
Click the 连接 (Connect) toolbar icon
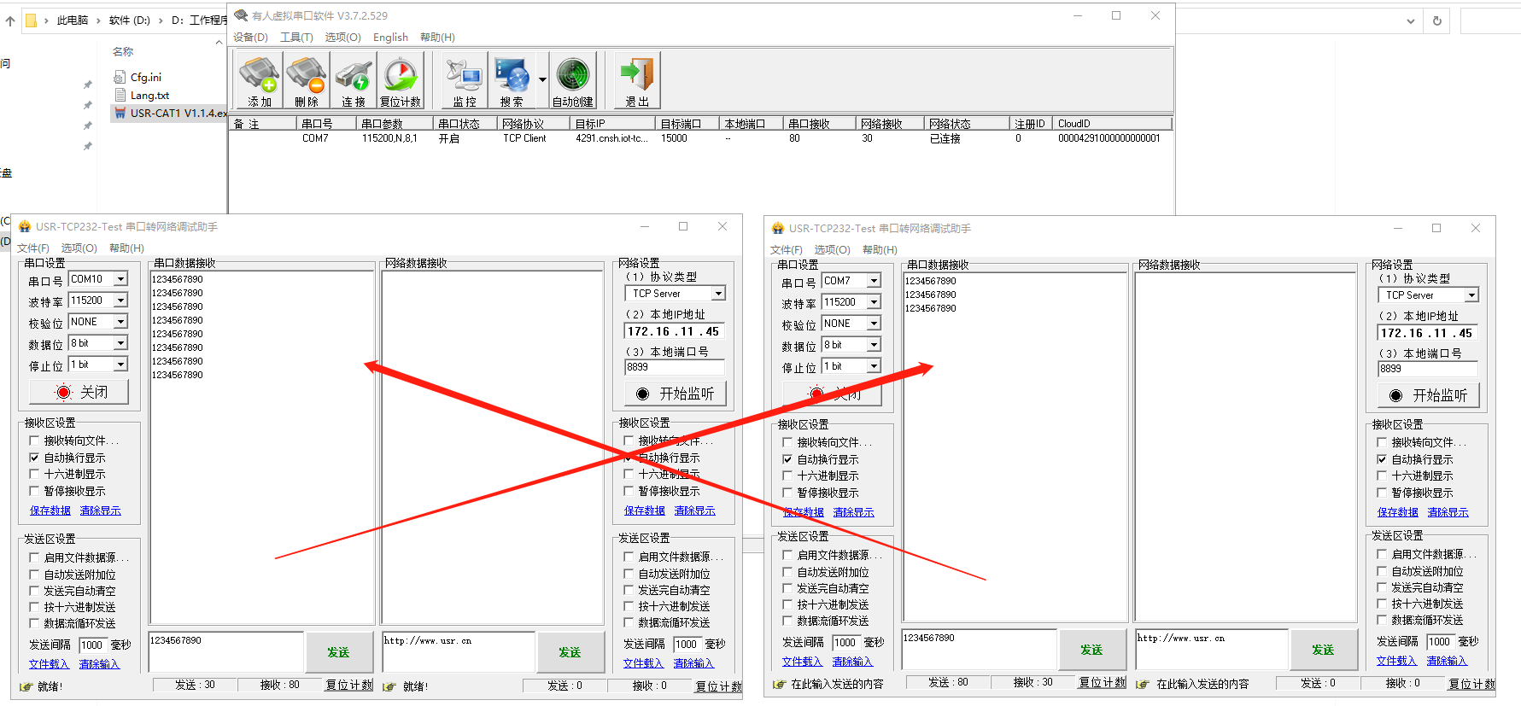tap(353, 80)
